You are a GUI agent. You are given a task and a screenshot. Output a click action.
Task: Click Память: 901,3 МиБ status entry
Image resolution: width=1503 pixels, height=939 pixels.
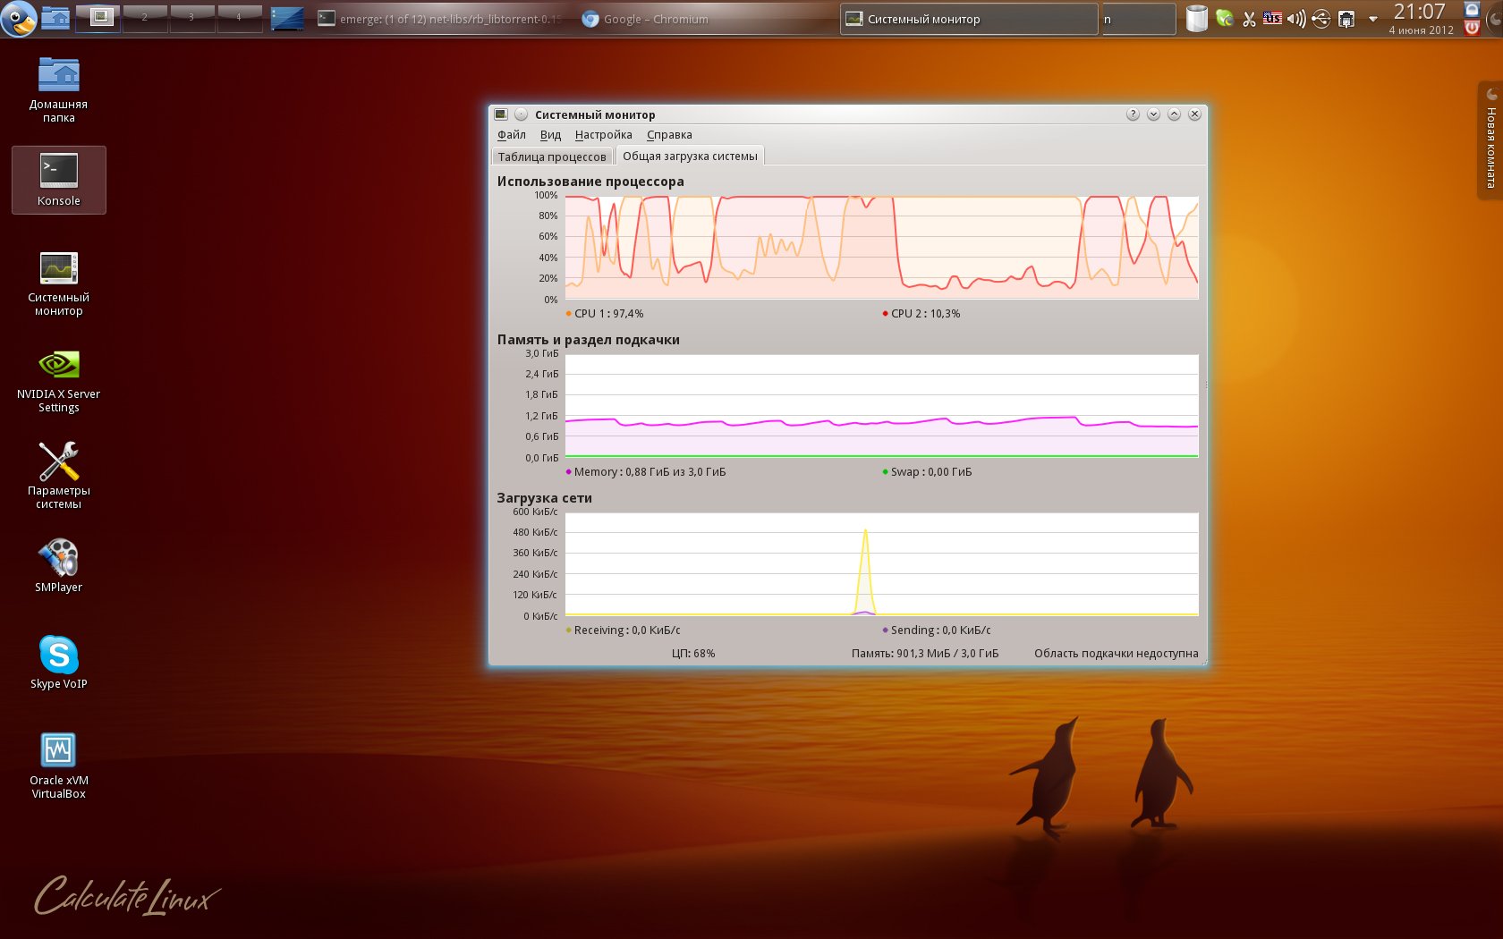925,654
